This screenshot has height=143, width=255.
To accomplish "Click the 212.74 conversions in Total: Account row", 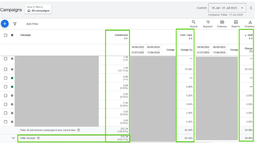I will point(124,137).
